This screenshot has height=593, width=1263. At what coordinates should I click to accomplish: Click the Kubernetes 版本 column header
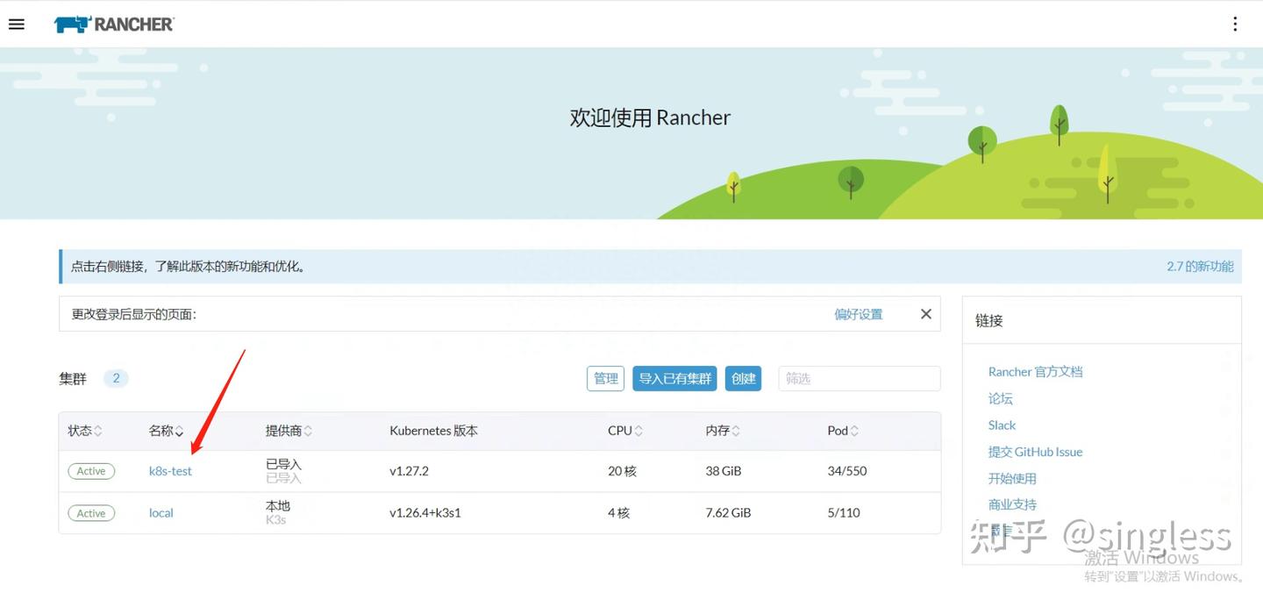tap(433, 431)
